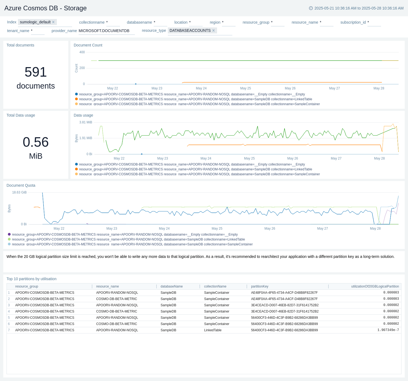
Task: Click the collectionname filter field
Action: click(113, 23)
